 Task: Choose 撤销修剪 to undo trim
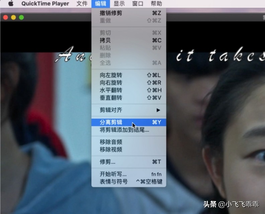pyautogui.click(x=129, y=13)
